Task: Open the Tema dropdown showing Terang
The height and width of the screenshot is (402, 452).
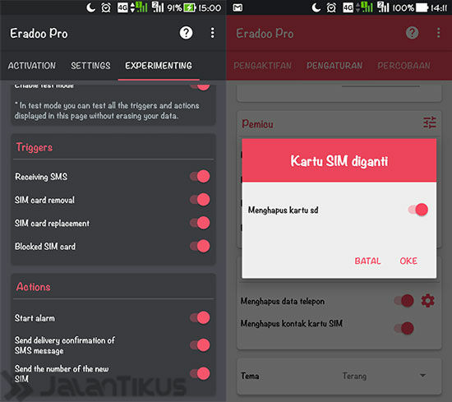Action: click(x=385, y=376)
